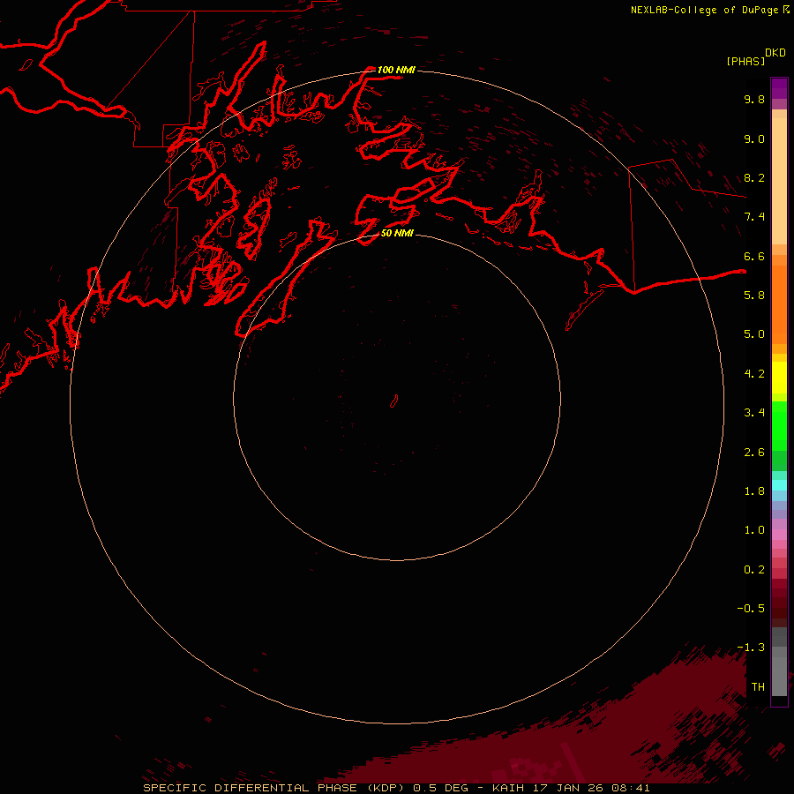Click the "50 NMI" range ring label
Viewport: 794px width, 794px height.
pos(397,233)
